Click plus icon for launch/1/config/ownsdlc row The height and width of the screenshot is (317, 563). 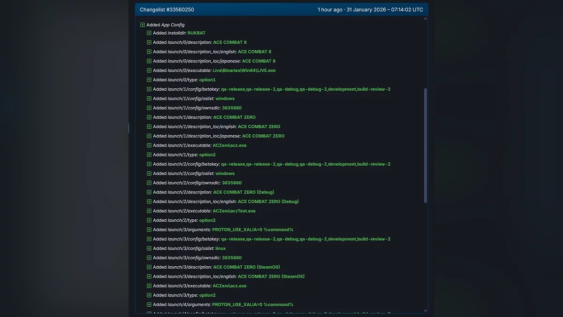(149, 108)
